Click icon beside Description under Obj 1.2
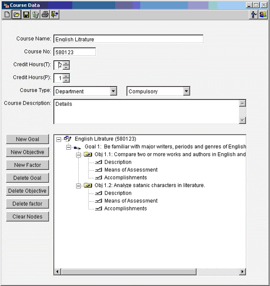Image resolution: width=270 pixels, height=286 pixels. pyautogui.click(x=99, y=193)
